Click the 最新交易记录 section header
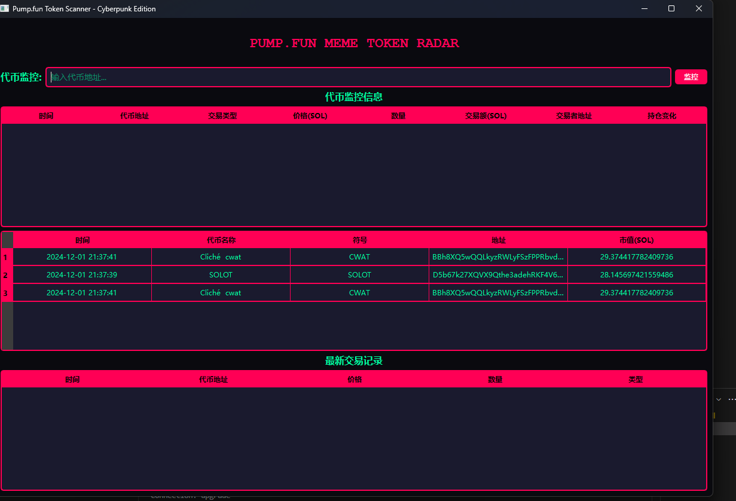 tap(353, 361)
